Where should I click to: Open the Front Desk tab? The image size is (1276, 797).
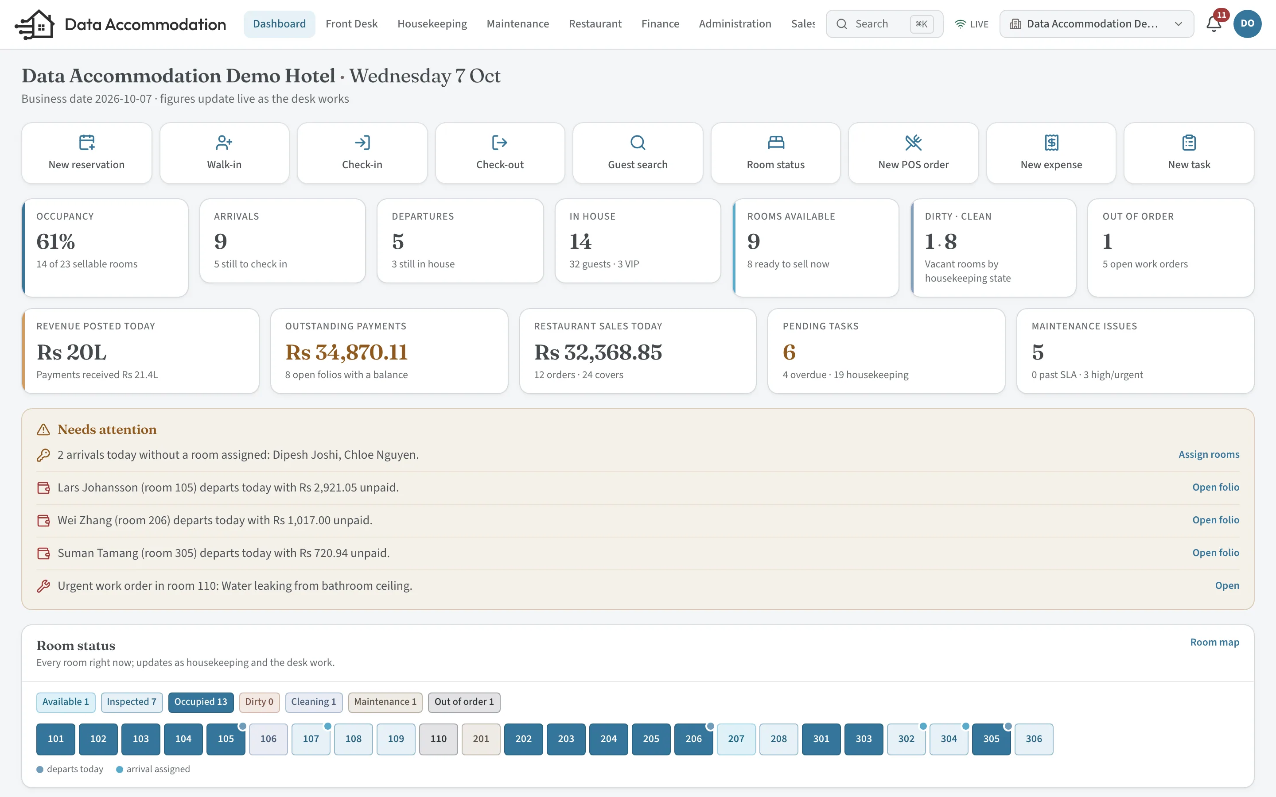(352, 24)
